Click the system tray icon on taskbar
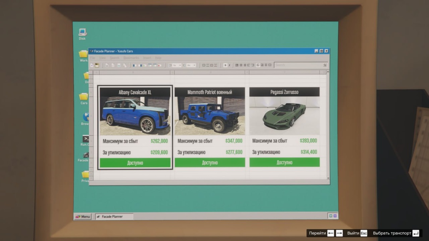 click(x=332, y=216)
